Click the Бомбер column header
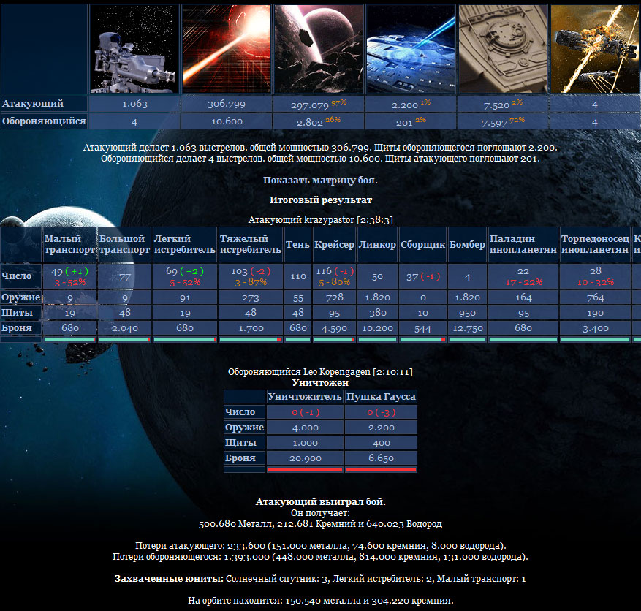Viewport: 641px width, 611px height. tap(467, 244)
